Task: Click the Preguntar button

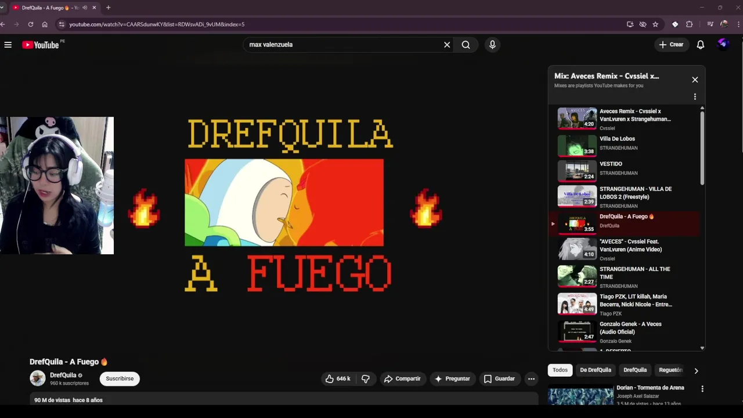Action: (x=452, y=379)
